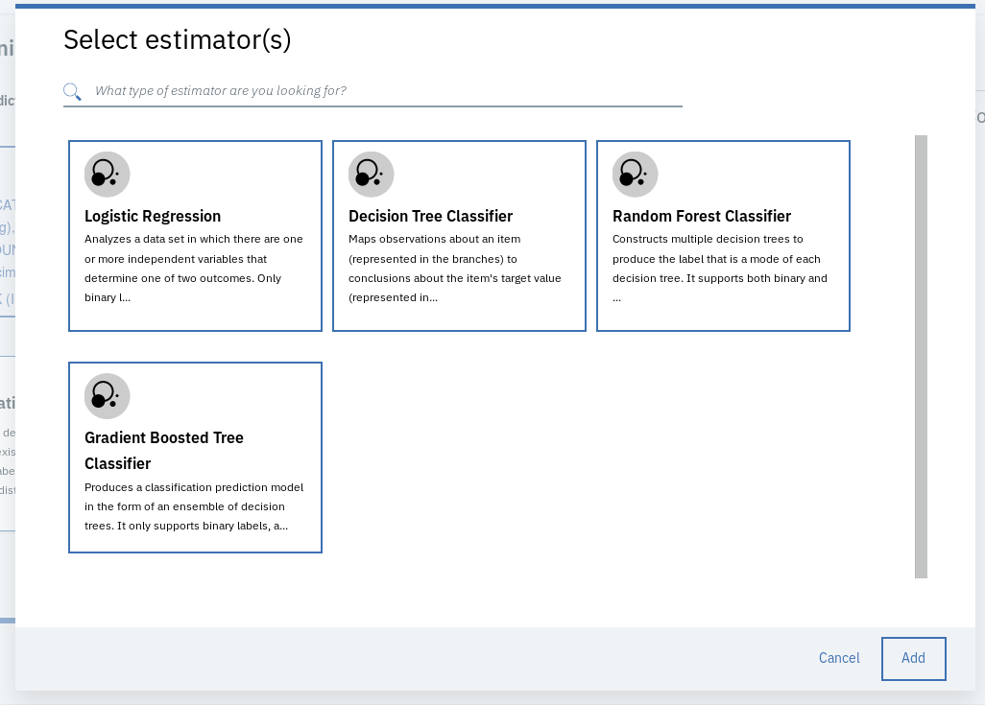Cancel the estimator selection dialog
This screenshot has height=705, width=985.
839,658
